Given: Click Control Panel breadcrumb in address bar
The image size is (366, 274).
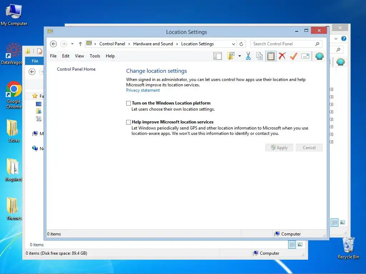Looking at the screenshot, I should (x=112, y=44).
